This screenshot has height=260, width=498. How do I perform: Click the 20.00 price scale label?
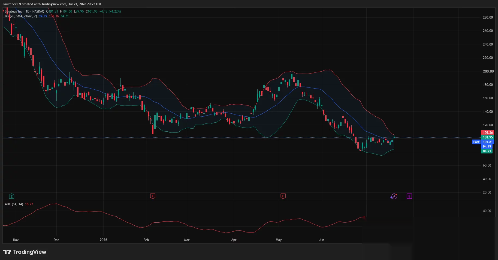point(487,192)
